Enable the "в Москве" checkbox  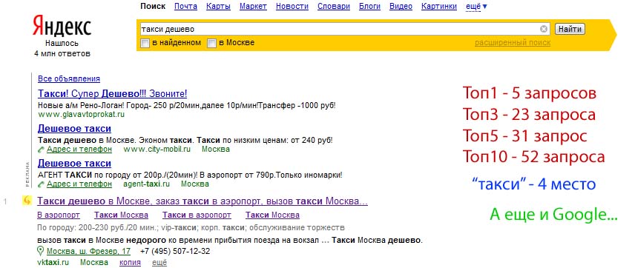[212, 43]
